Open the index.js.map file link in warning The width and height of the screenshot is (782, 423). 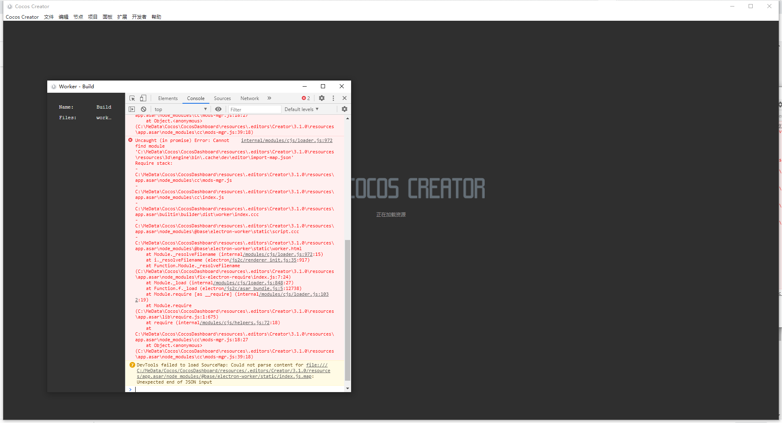coord(233,371)
